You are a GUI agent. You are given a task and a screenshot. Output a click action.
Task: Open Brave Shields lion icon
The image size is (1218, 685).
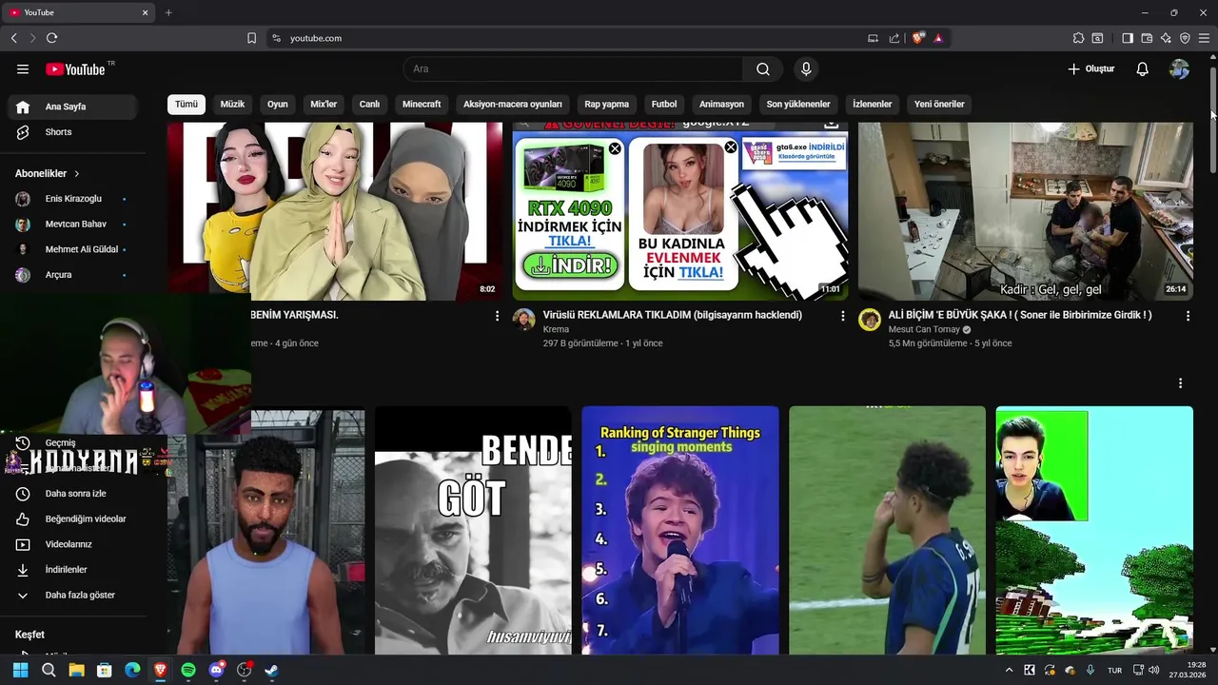pos(917,38)
